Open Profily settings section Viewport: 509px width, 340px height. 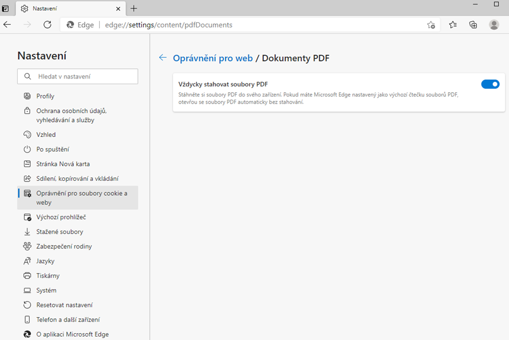pos(78,96)
